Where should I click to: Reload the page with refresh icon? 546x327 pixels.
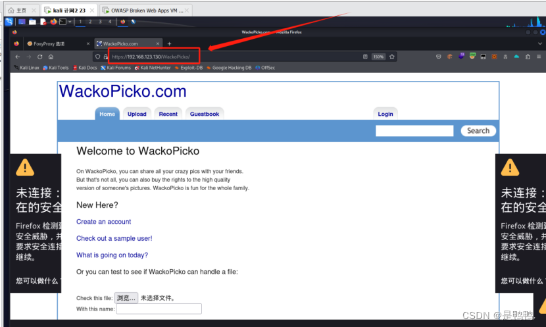click(39, 57)
